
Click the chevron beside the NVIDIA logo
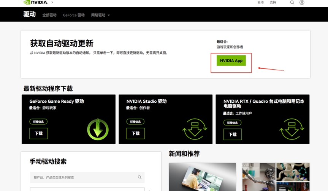coord(52,2)
